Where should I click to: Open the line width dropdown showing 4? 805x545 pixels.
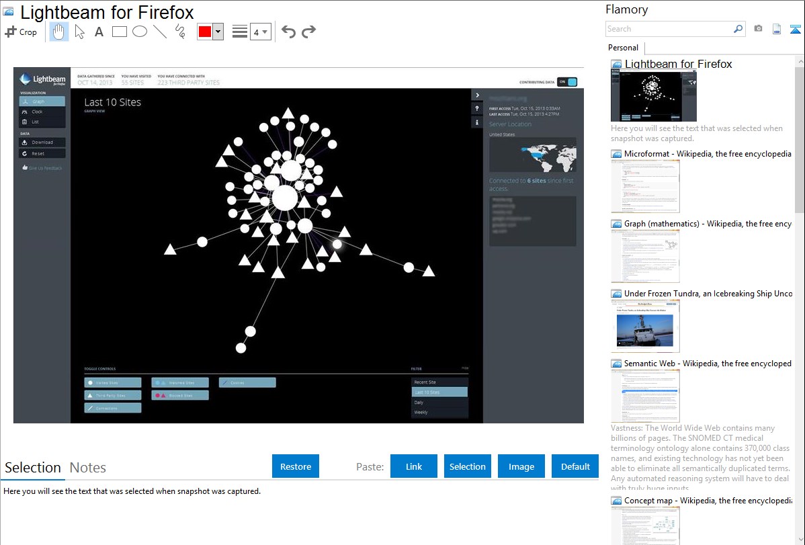[x=260, y=32]
